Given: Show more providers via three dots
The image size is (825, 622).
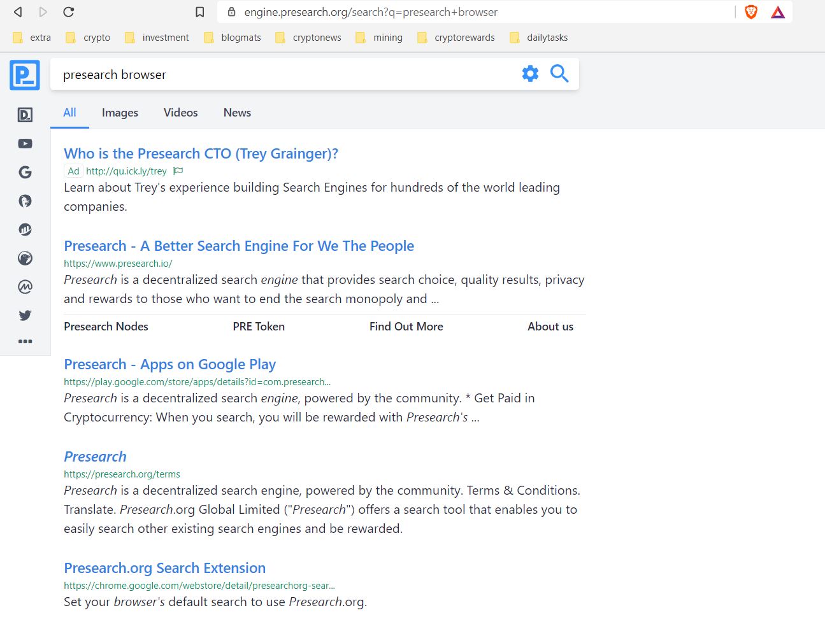Looking at the screenshot, I should pos(25,341).
